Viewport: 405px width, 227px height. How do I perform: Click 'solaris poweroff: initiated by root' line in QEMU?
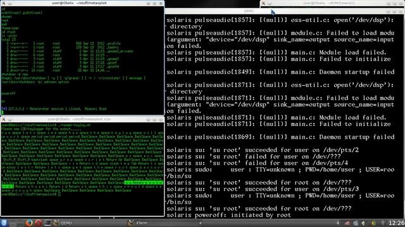coord(229,215)
